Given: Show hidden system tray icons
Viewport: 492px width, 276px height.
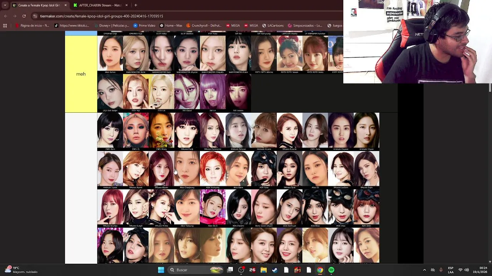Looking at the screenshot, I should click(424, 270).
